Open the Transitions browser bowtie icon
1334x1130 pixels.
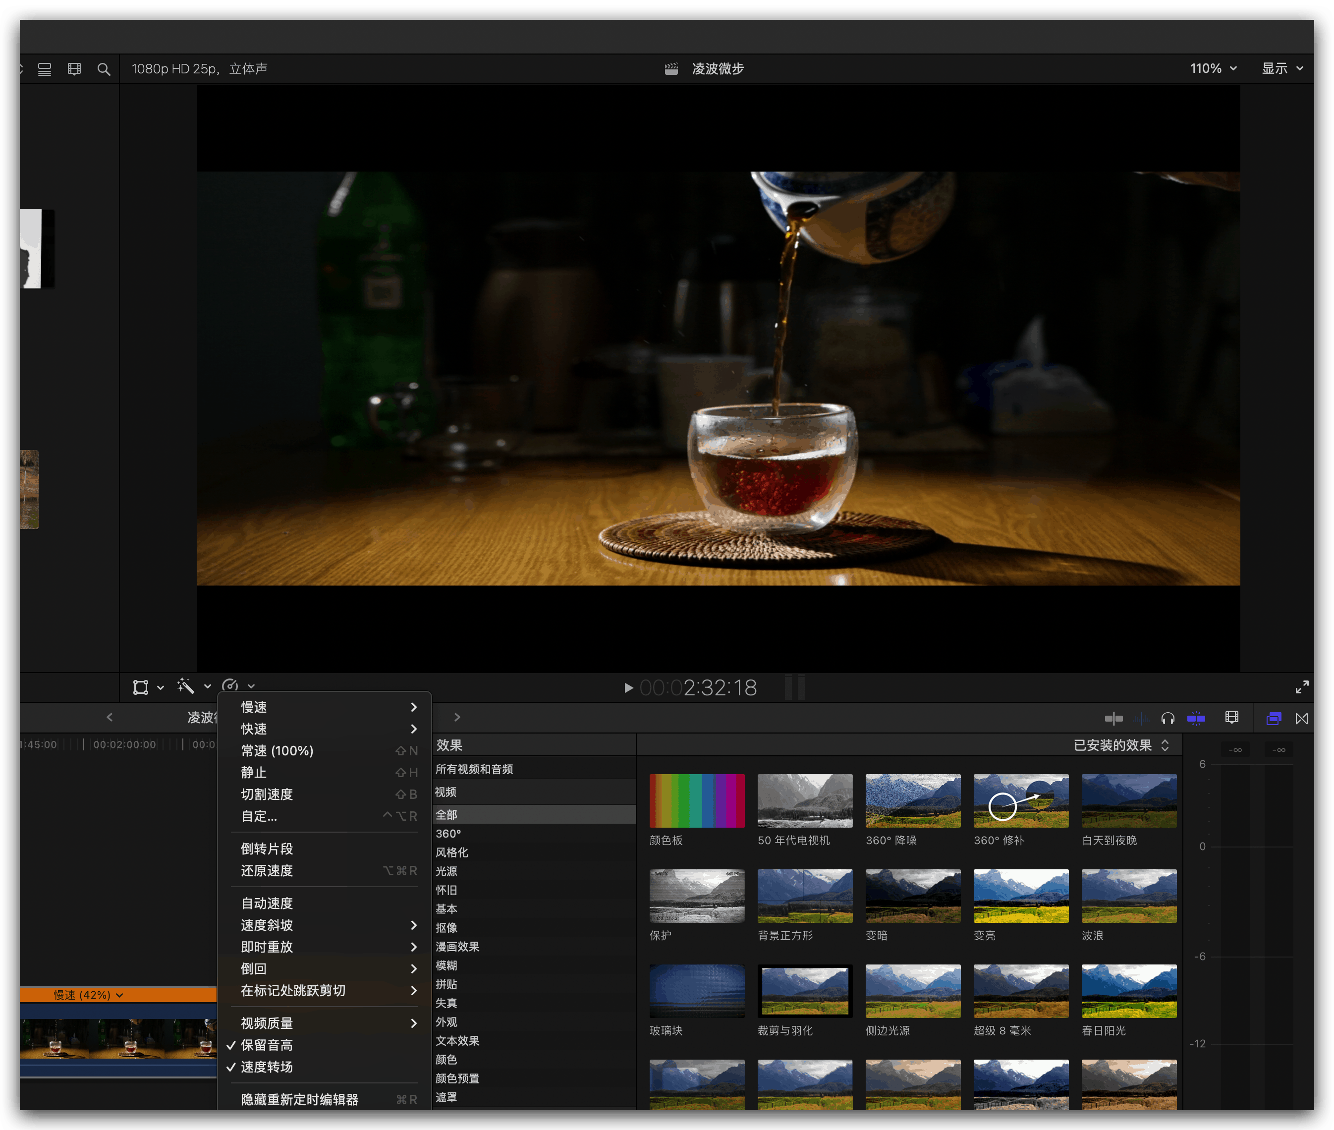click(1301, 718)
